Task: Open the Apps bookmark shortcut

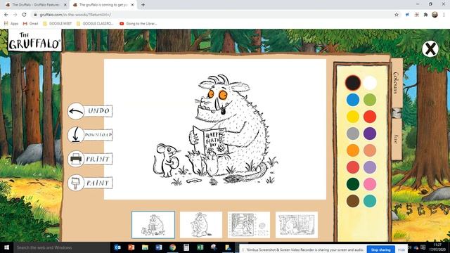Action: coord(11,23)
